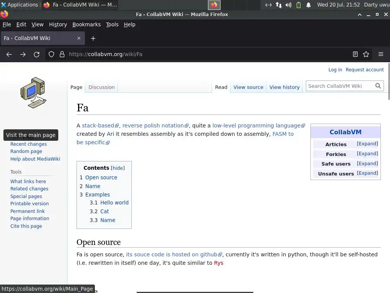Expand the Safe users section
This screenshot has height=293, width=390.
368,163
